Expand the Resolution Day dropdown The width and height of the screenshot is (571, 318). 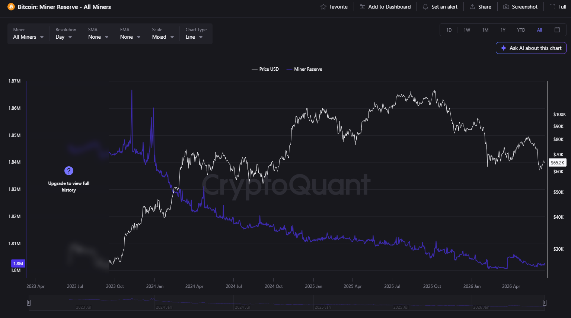tap(66, 34)
